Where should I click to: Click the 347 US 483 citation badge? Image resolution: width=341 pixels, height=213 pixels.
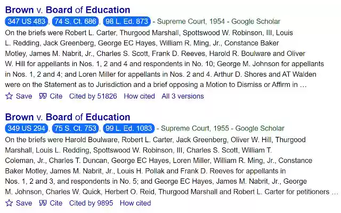tap(27, 22)
